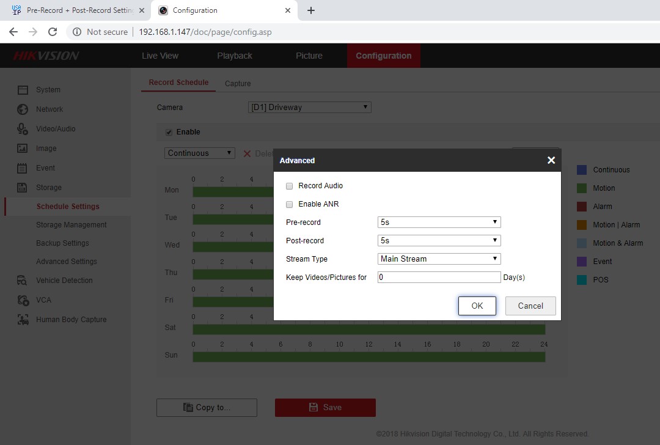Screen dimensions: 660x445
Task: Click the System icon in sidebar
Action: (x=23, y=90)
